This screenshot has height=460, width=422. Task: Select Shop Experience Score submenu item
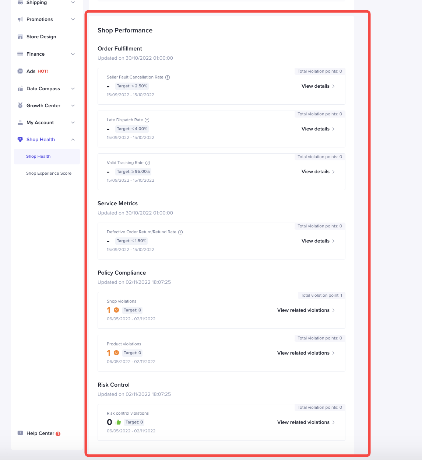[49, 173]
